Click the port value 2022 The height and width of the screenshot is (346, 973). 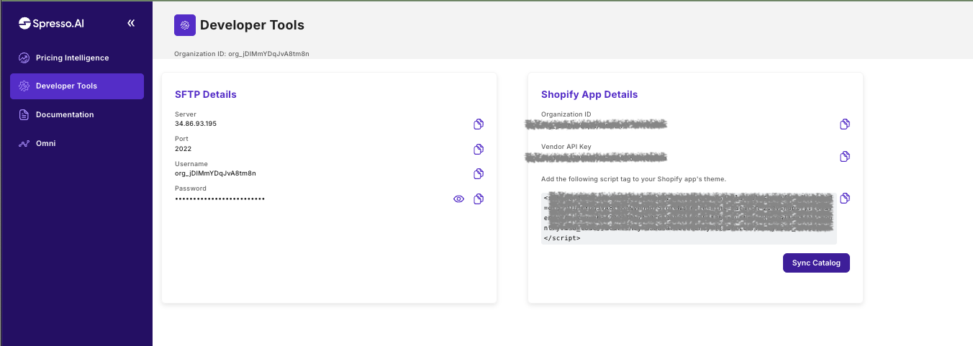pos(183,149)
